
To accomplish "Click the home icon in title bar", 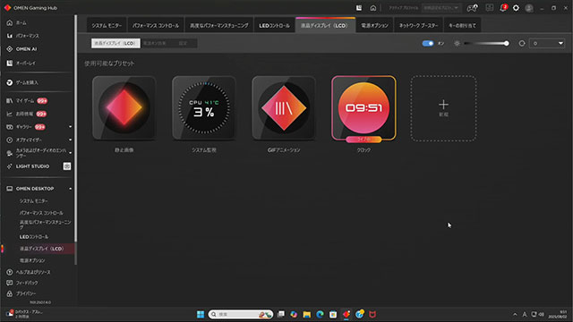I will click(x=372, y=8).
